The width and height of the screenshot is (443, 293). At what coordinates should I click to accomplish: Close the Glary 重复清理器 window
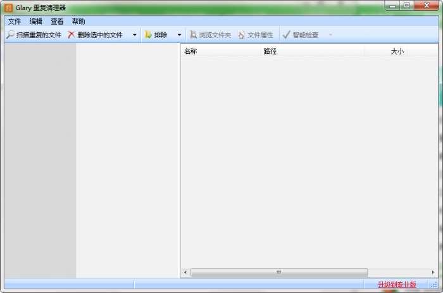[x=427, y=6]
